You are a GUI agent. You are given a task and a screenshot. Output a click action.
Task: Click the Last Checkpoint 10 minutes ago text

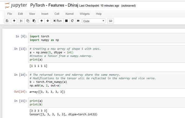99,6
